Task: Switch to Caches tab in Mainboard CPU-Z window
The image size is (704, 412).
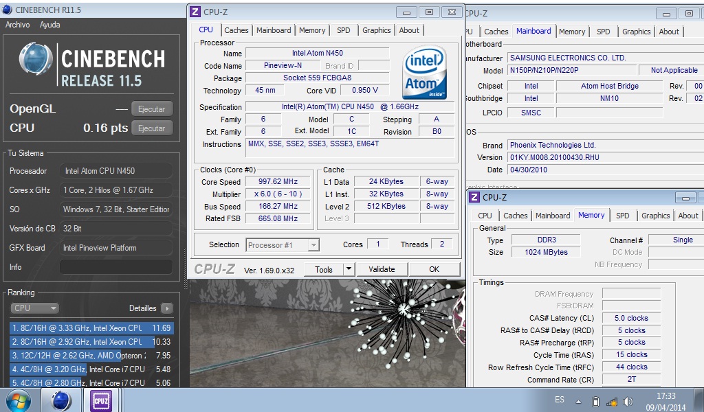Action: click(x=496, y=32)
